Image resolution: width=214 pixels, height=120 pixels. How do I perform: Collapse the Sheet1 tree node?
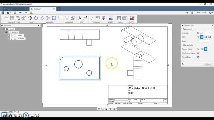4,29
